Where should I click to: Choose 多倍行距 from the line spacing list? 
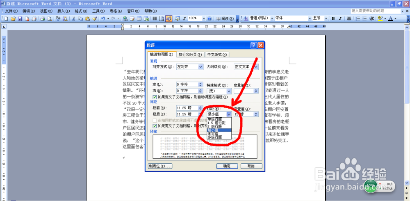tap(219, 137)
